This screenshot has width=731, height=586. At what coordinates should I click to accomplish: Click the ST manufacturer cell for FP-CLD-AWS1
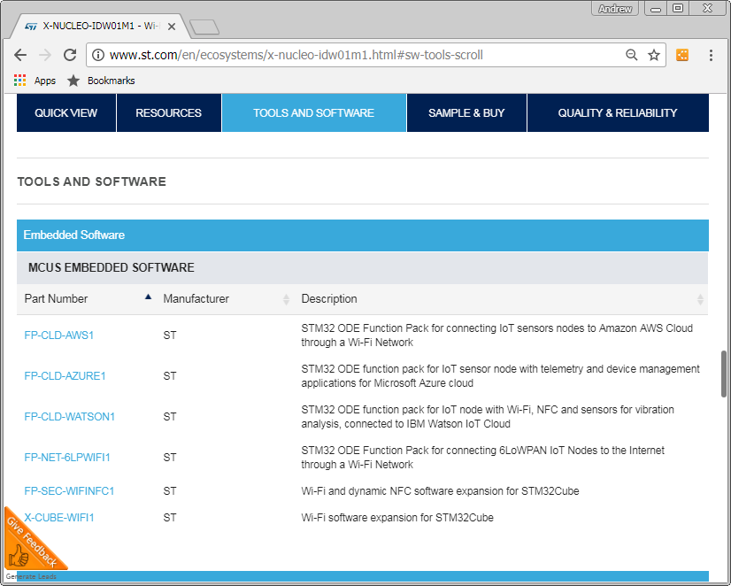coord(170,335)
